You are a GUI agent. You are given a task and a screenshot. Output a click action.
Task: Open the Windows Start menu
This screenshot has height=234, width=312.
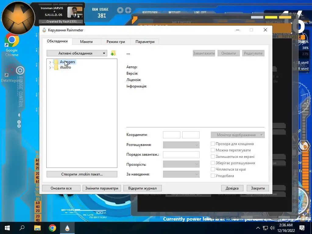coord(7,228)
